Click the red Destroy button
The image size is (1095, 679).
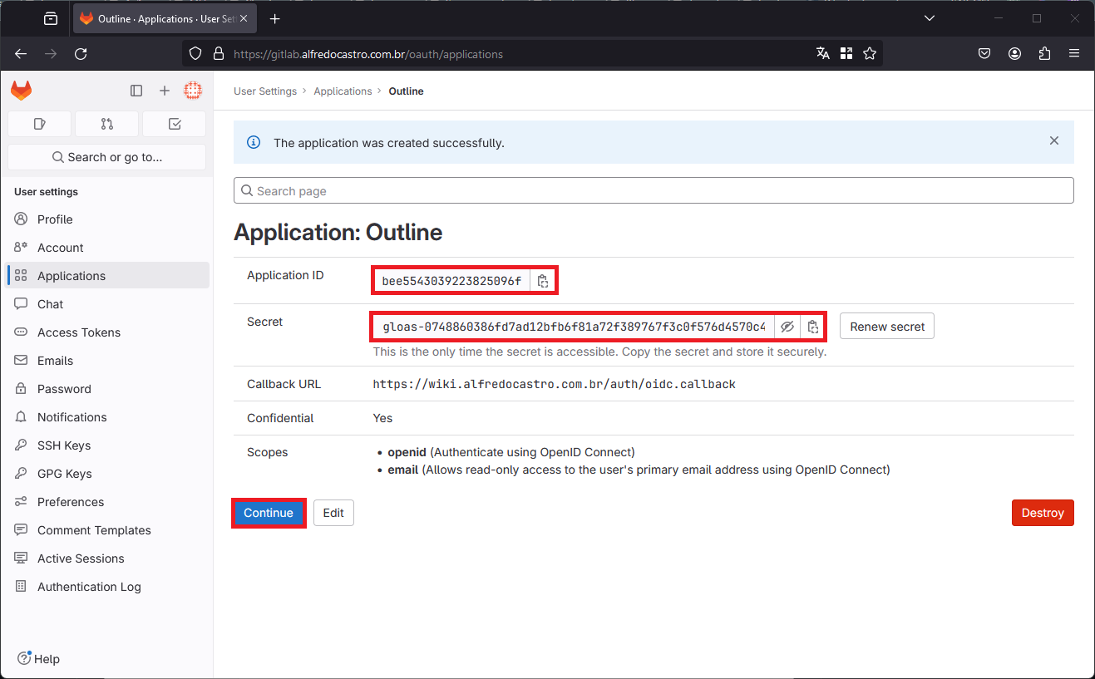(x=1043, y=513)
